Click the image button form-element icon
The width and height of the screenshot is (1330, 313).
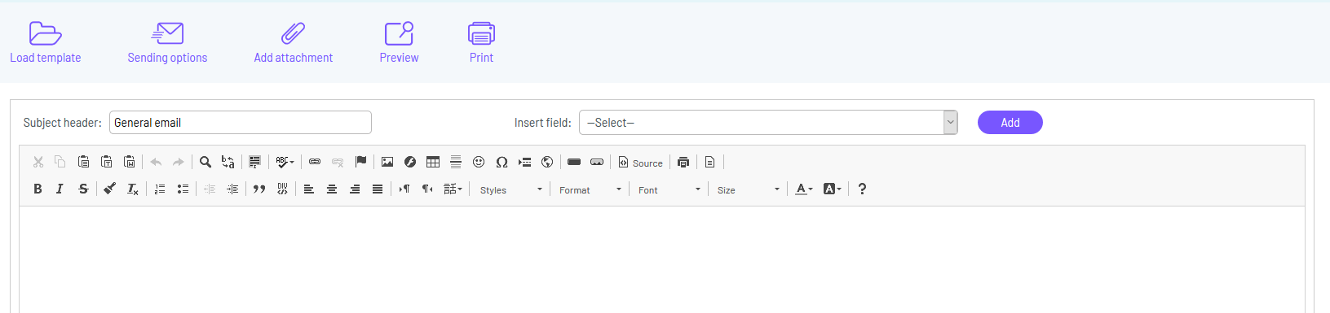click(597, 162)
